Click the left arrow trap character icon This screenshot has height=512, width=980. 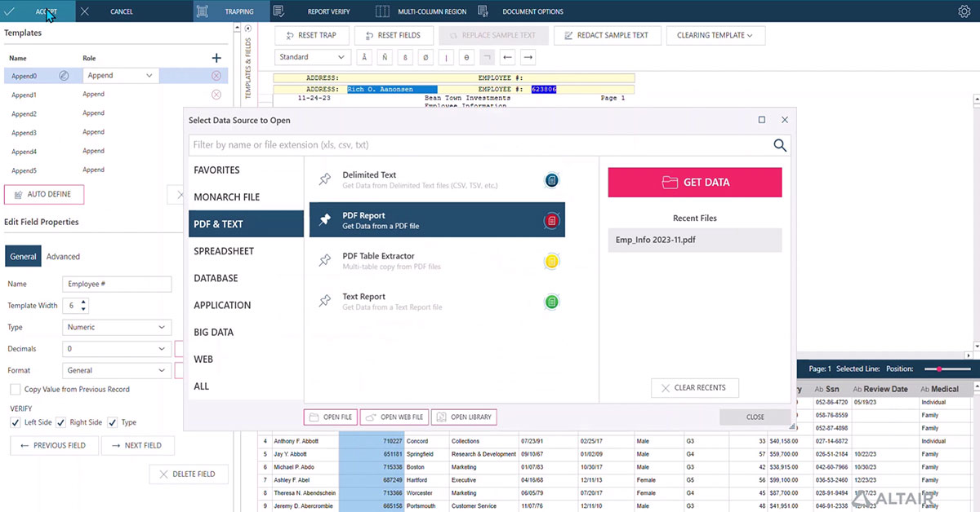[508, 57]
